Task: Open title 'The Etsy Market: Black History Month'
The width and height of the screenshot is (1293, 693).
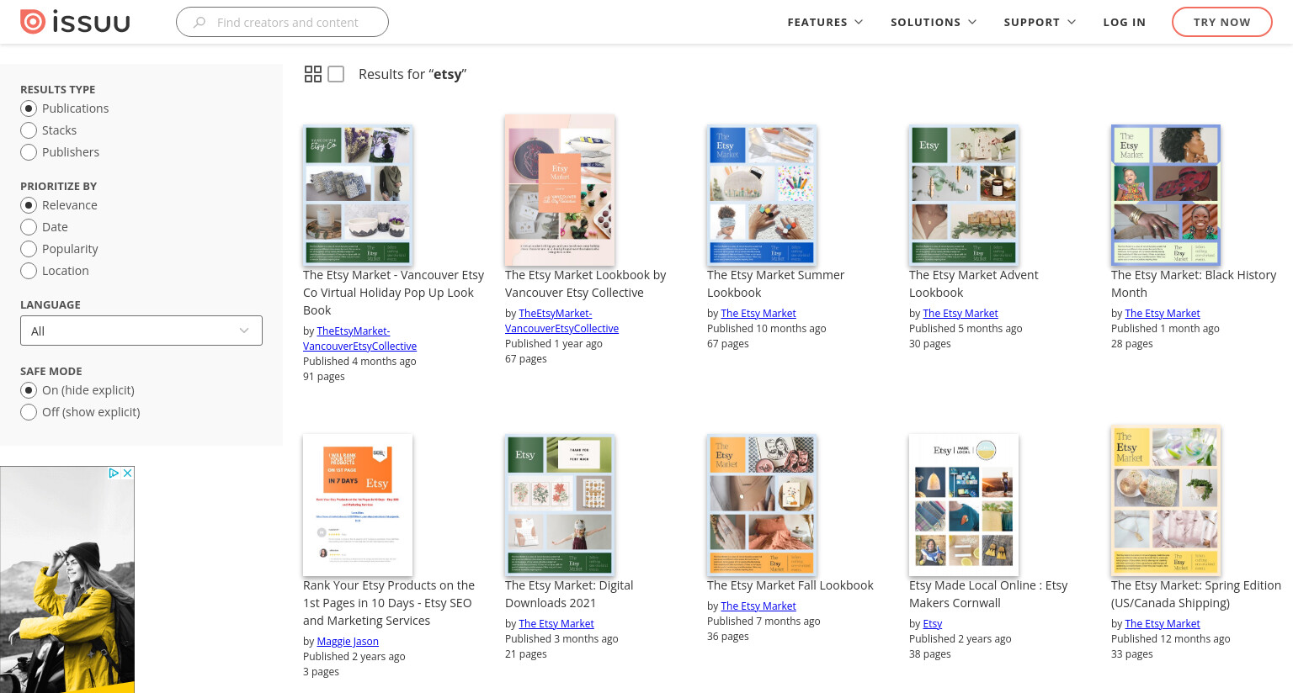Action: coord(1194,283)
